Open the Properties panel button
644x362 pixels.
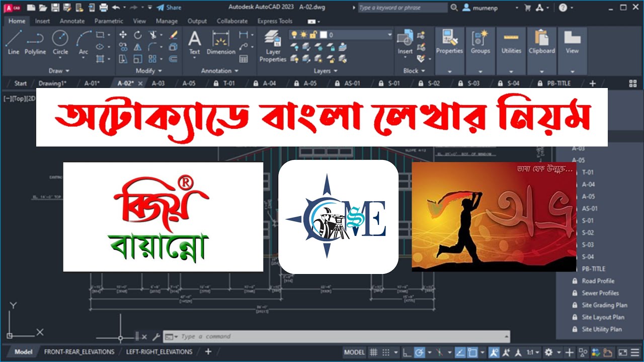tap(449, 50)
